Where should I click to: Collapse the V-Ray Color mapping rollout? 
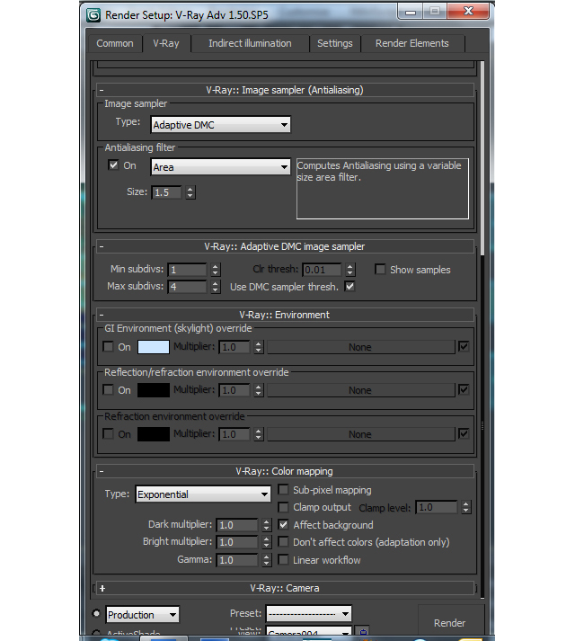[285, 471]
